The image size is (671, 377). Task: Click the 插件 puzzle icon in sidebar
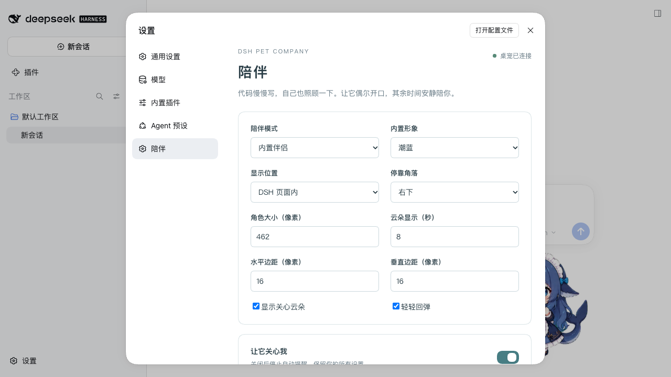click(16, 72)
